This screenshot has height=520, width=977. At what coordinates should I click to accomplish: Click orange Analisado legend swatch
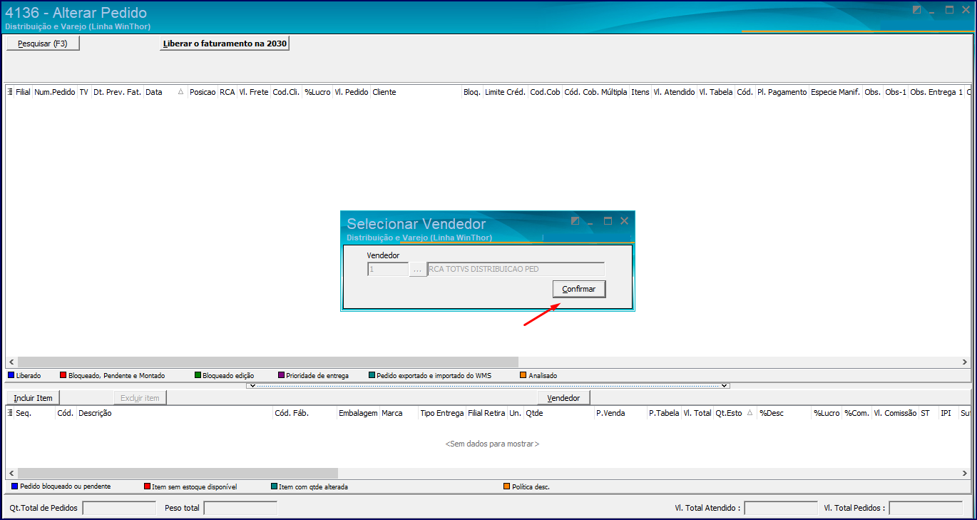(x=523, y=375)
